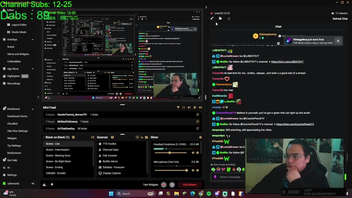Dismiss the Vintagelive went live notification
Viewport: 352px width, 198px height.
point(338,41)
